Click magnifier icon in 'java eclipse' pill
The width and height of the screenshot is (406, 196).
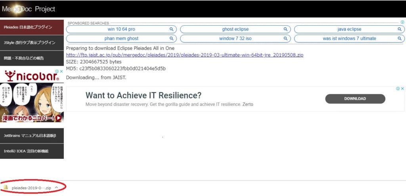tap(400, 29)
